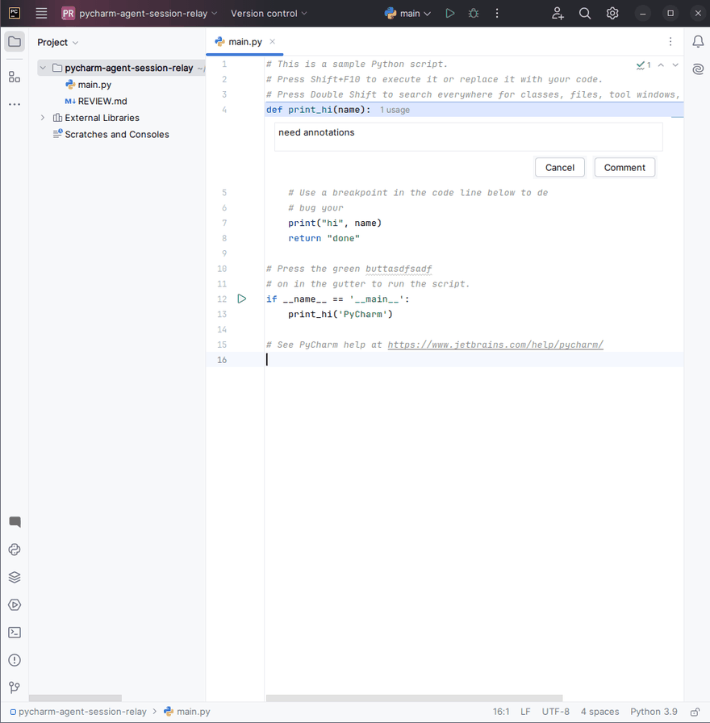The width and height of the screenshot is (710, 723).
Task: Select main.py in the project tree
Action: point(94,85)
